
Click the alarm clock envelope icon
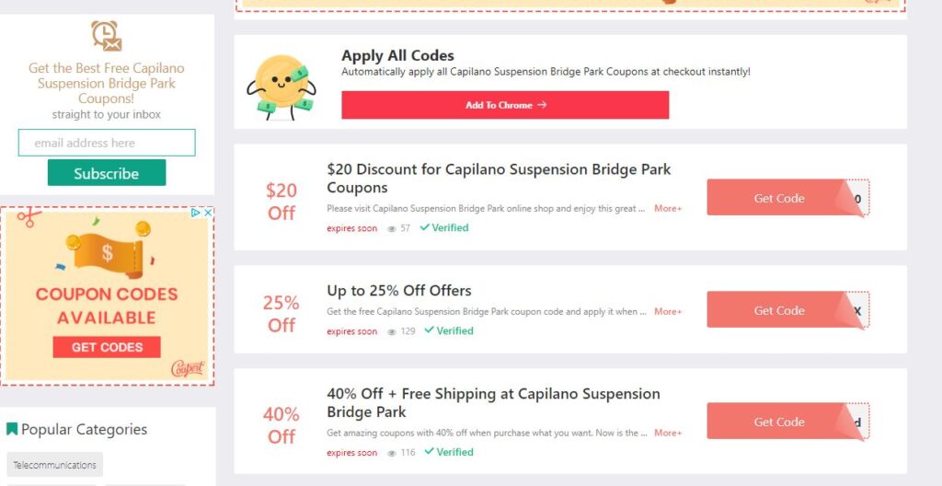(106, 36)
